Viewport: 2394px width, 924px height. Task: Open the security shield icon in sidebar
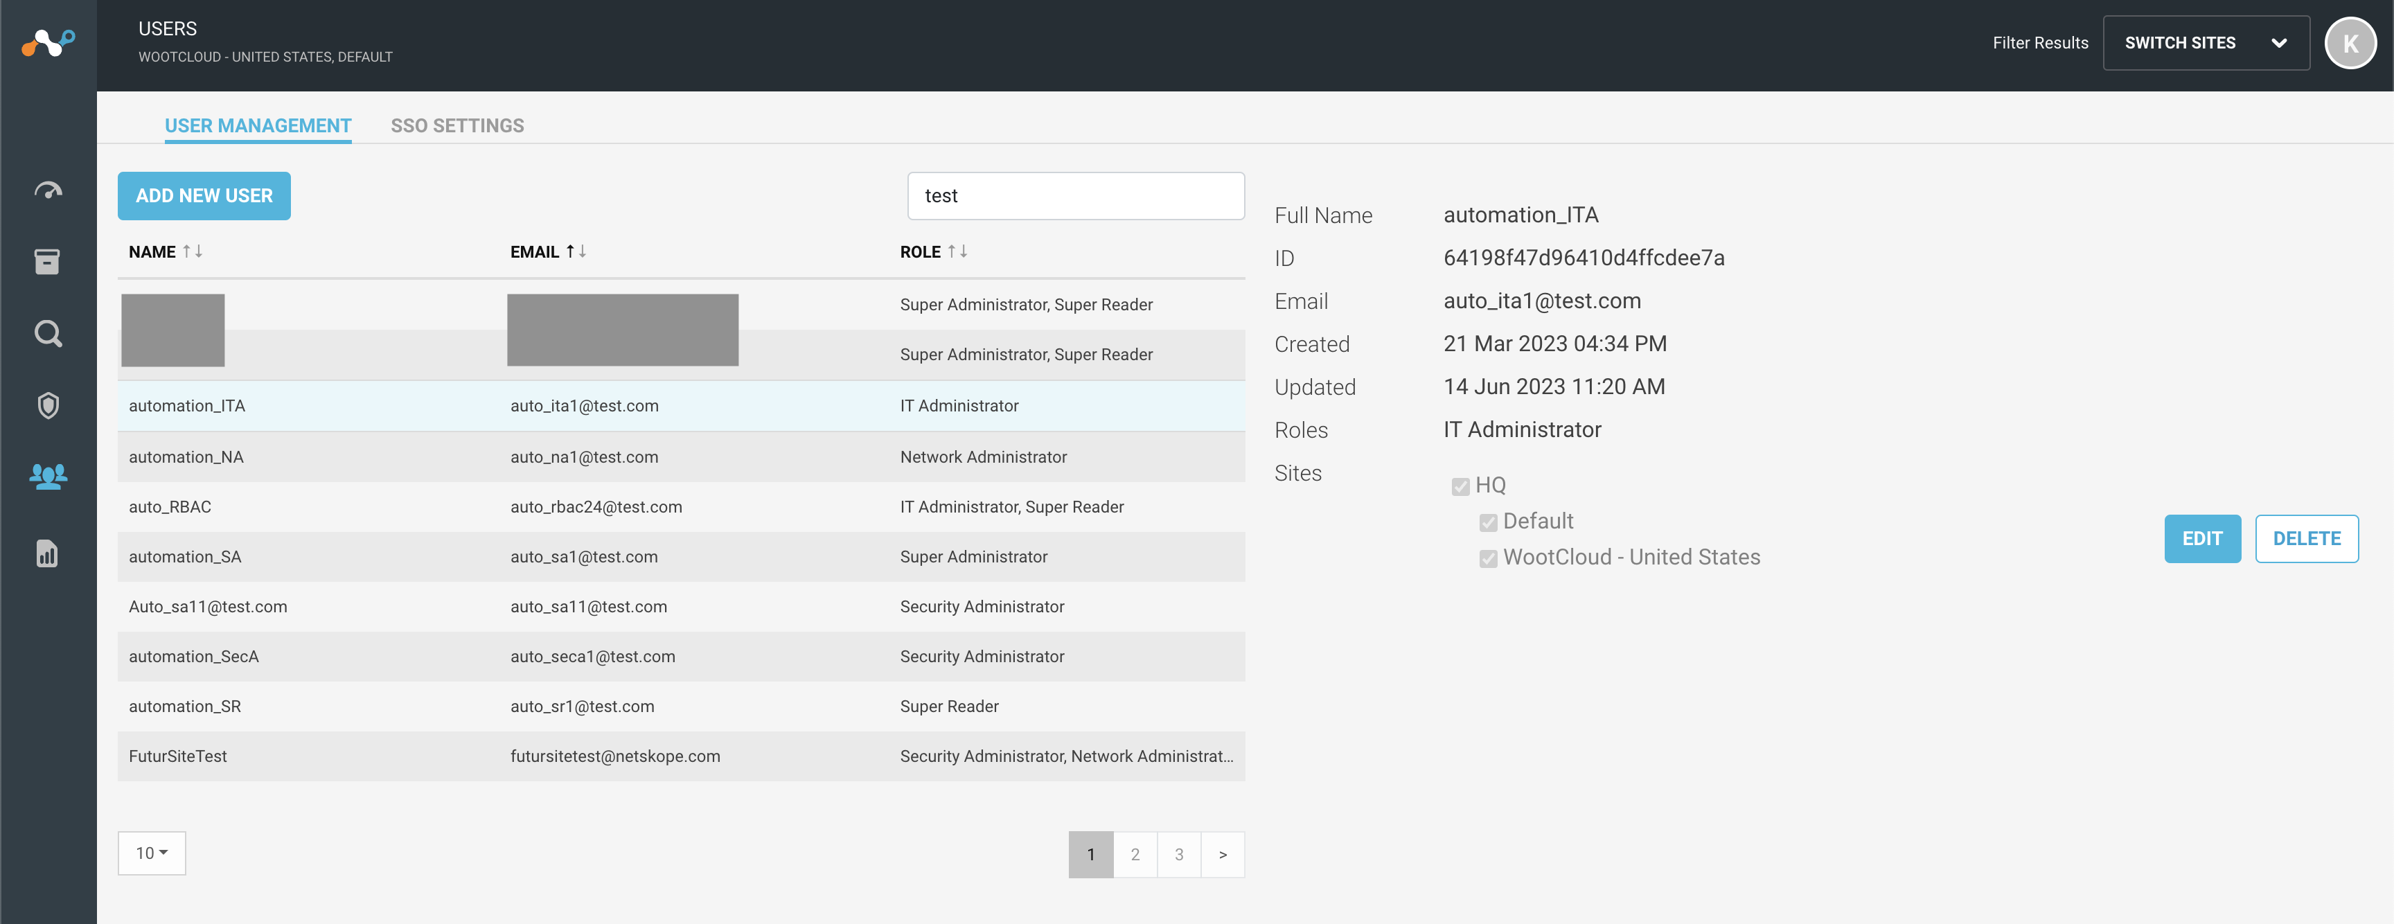[x=48, y=405]
